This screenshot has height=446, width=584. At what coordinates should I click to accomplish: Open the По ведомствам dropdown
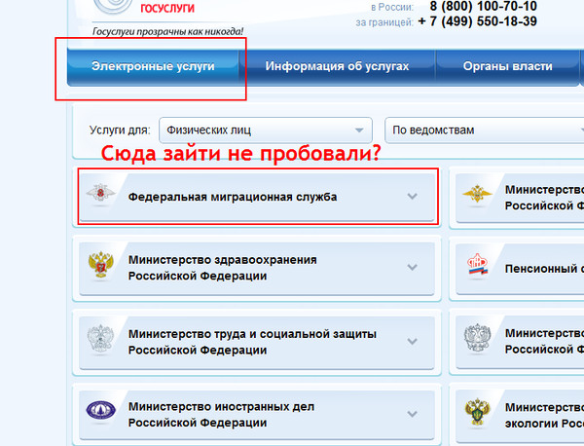click(484, 130)
